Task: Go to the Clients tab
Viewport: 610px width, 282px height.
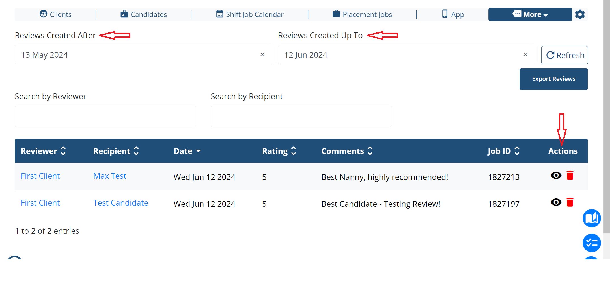Action: [55, 14]
